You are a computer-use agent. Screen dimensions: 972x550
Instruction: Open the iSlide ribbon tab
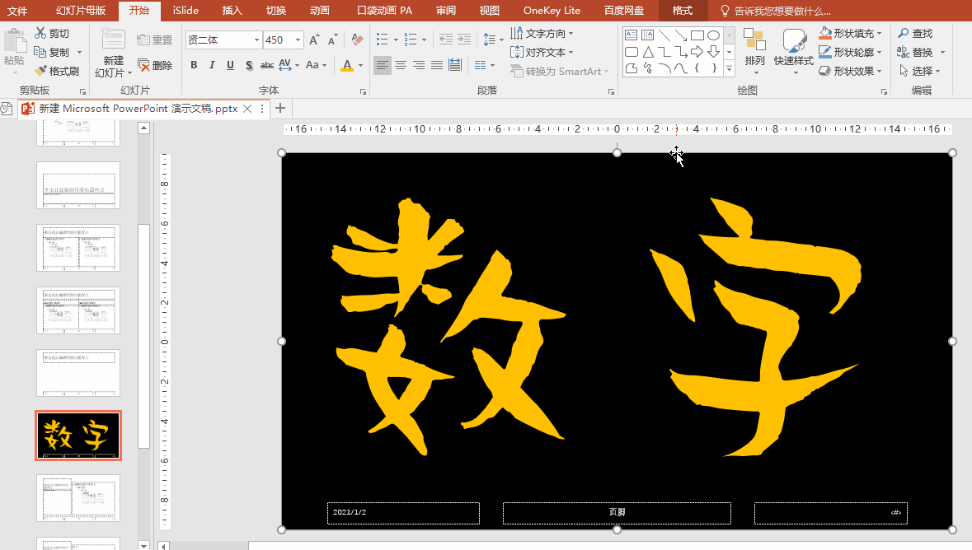185,11
